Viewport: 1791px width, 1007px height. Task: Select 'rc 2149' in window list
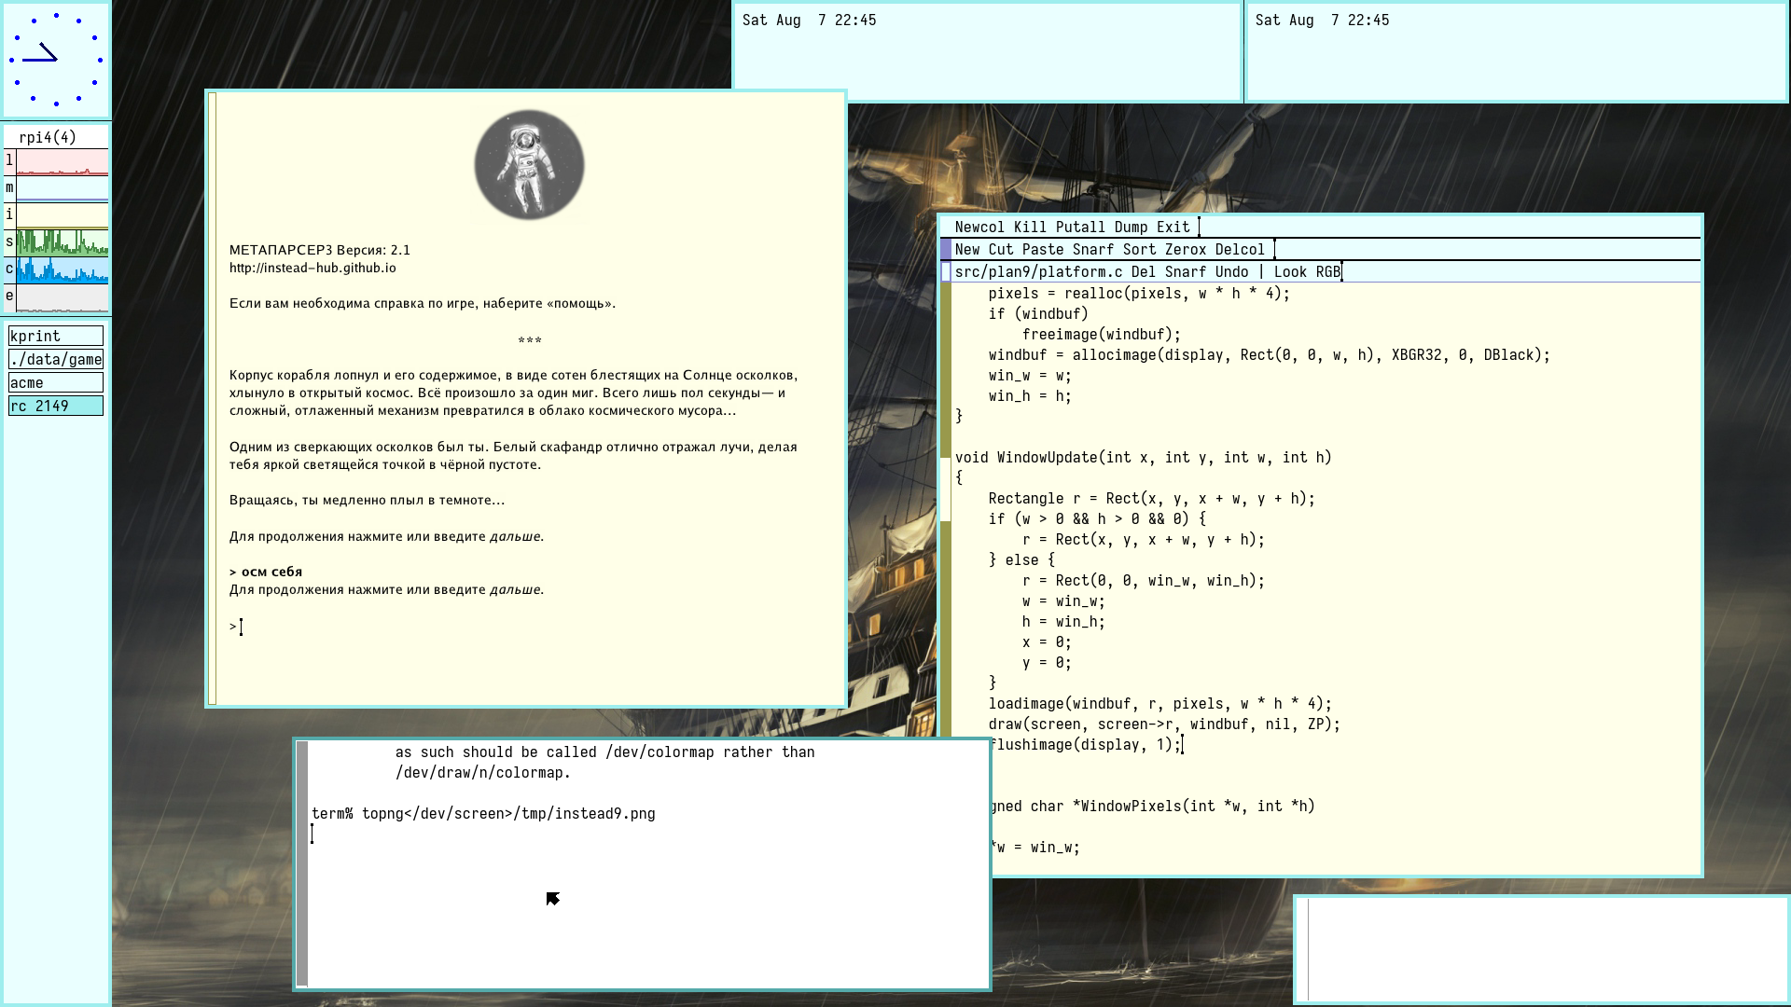coord(56,406)
